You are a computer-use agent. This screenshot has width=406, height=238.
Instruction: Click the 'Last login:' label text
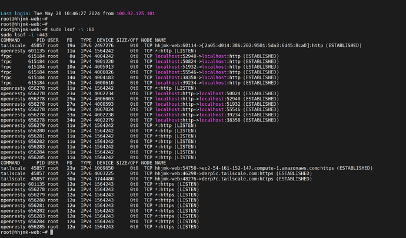click(x=15, y=14)
